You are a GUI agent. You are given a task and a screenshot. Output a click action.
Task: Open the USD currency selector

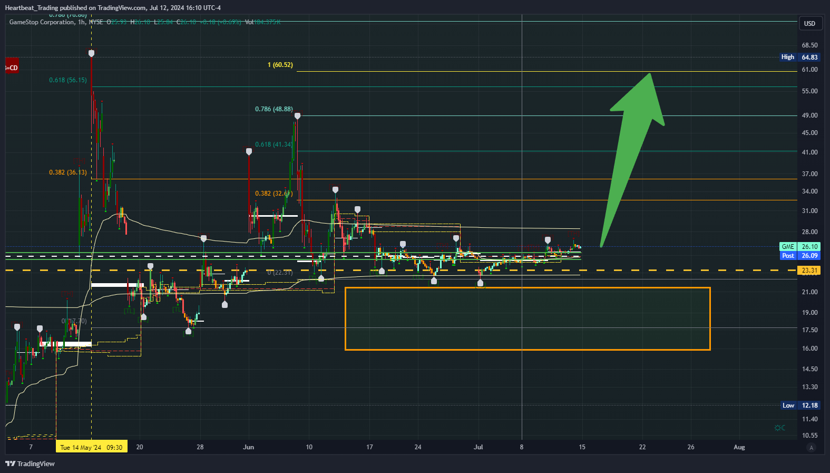pos(809,23)
